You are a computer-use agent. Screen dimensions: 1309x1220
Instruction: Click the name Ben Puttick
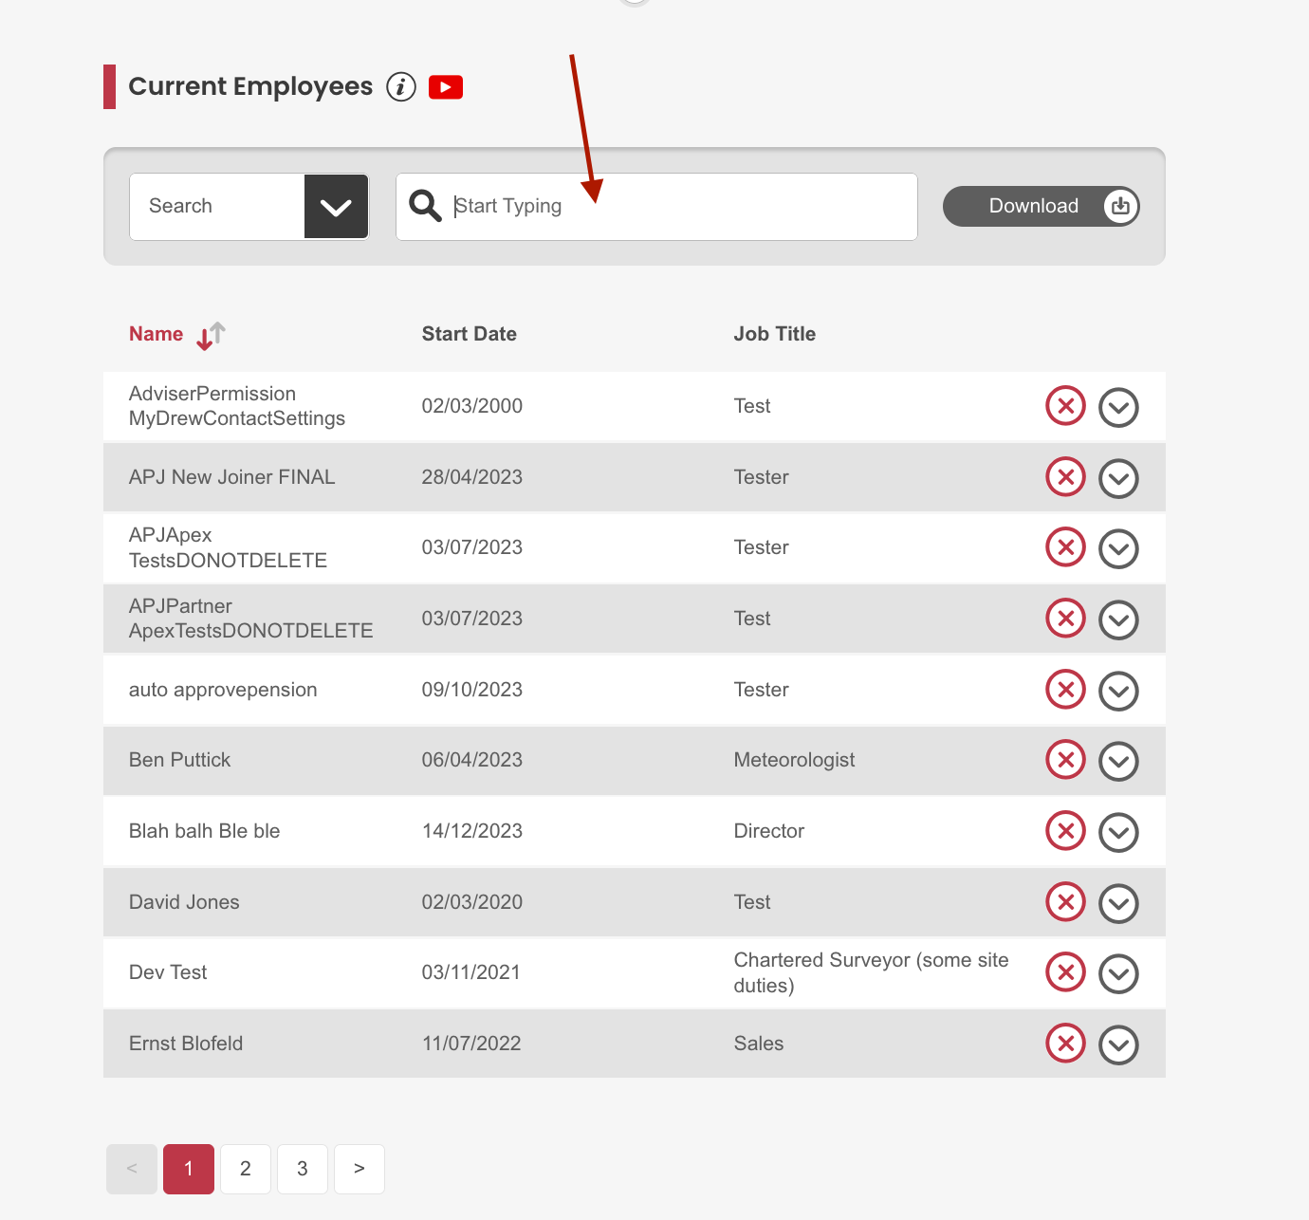179,760
